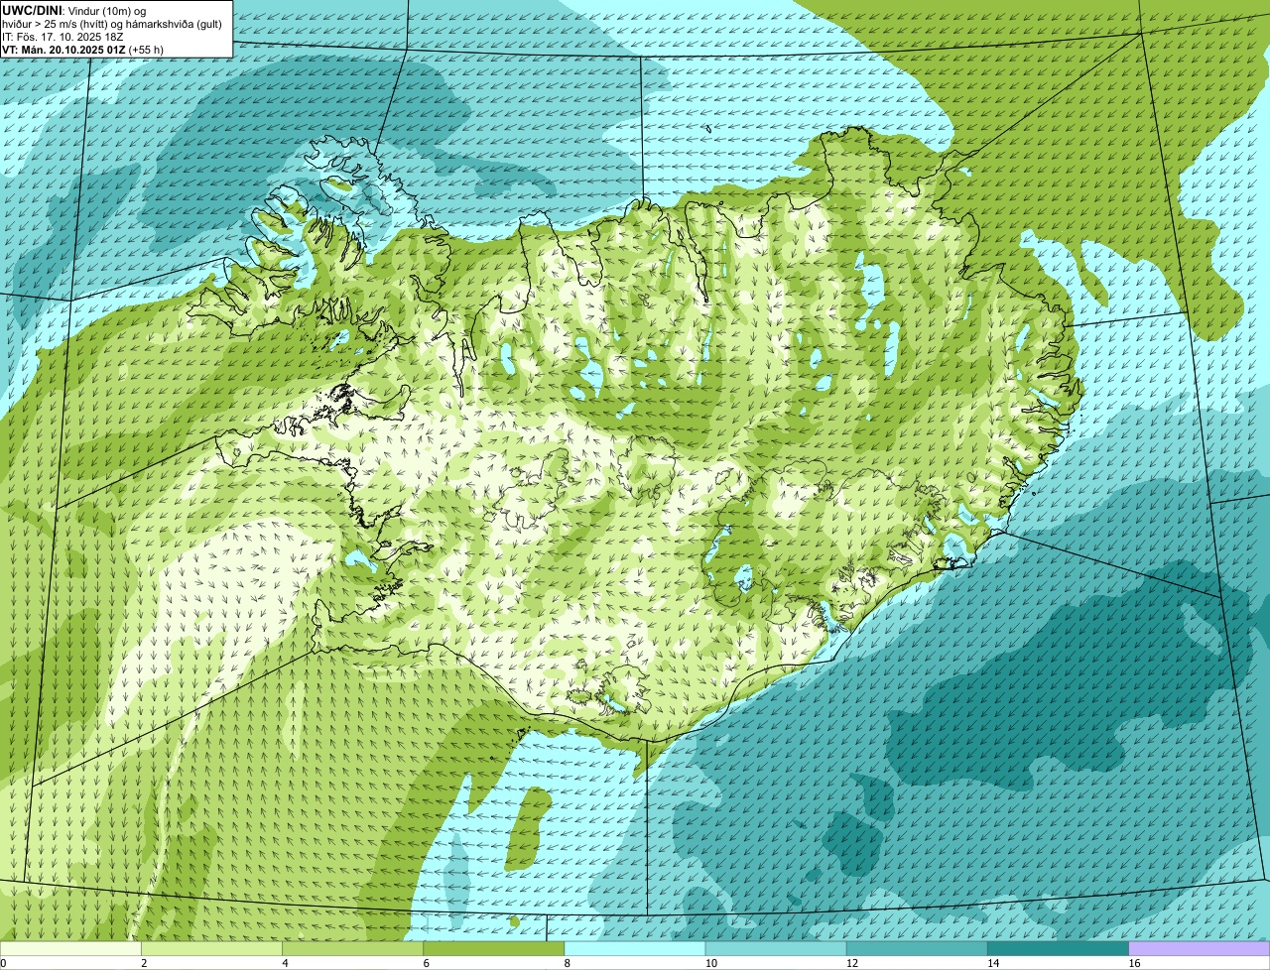Click the light green 2–4 color bar segment
Image resolution: width=1270 pixels, height=970 pixels.
(x=211, y=948)
